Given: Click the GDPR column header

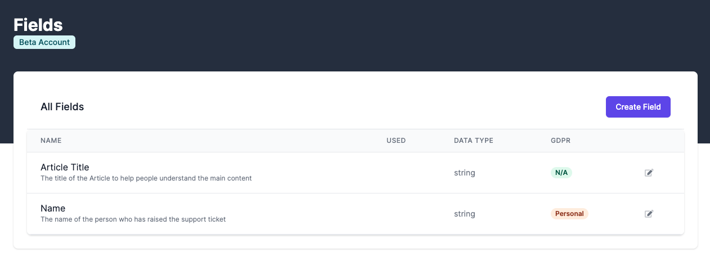Looking at the screenshot, I should [x=560, y=141].
